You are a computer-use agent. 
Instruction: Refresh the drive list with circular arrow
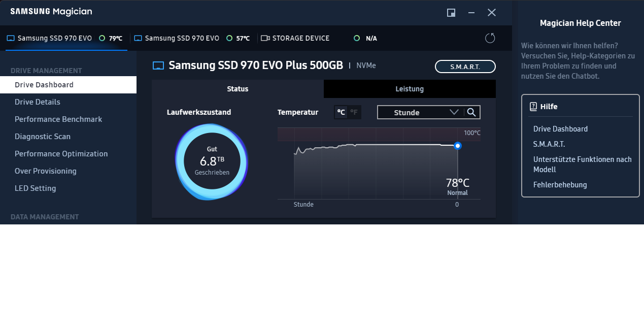(x=490, y=38)
